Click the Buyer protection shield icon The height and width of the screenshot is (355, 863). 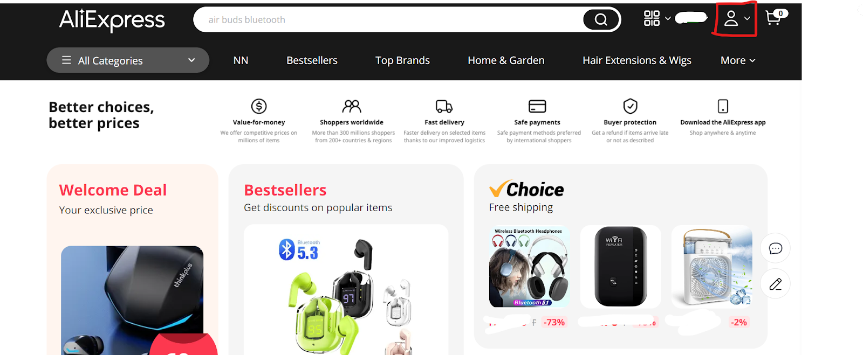click(630, 106)
